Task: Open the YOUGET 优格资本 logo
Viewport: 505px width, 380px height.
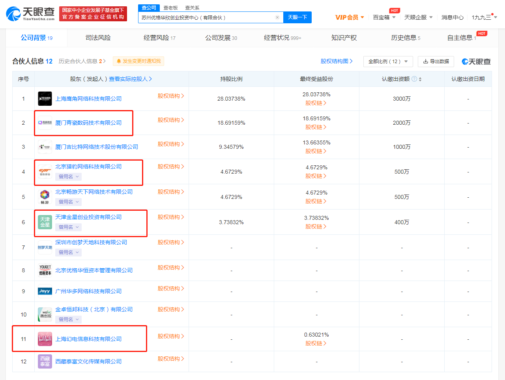Action: pyautogui.click(x=45, y=270)
